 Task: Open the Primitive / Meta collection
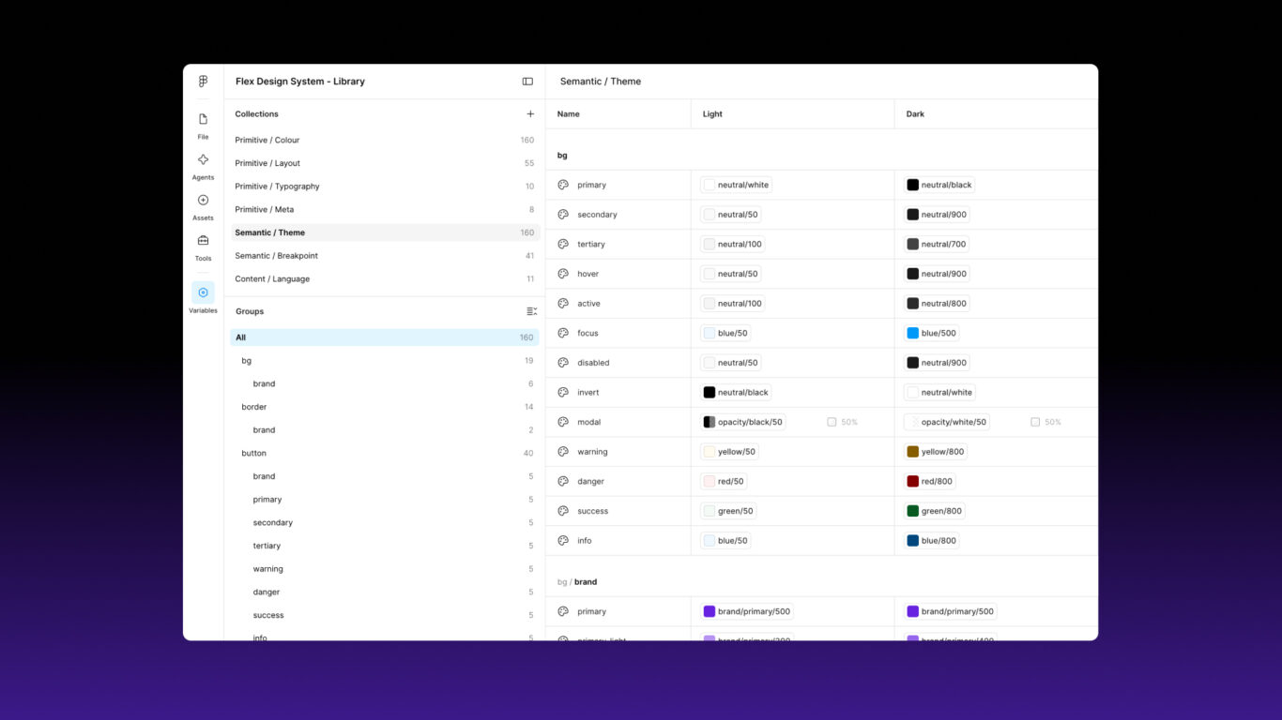pos(385,210)
